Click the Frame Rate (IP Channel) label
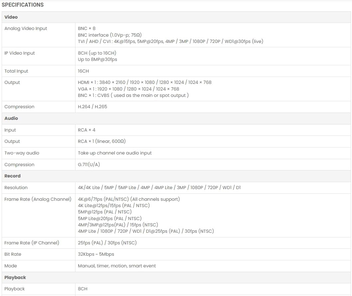 coord(32,243)
